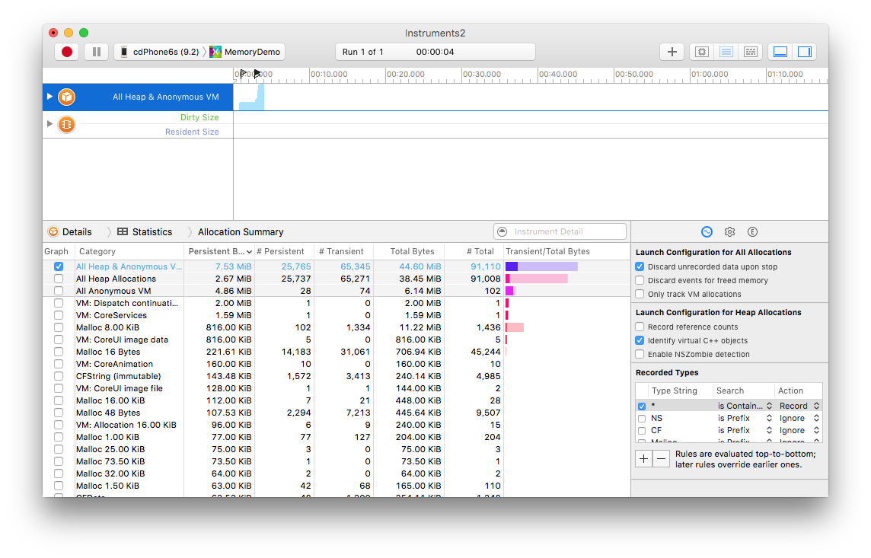Image resolution: width=871 pixels, height=558 pixels.
Task: Stop the recording with the red button
Action: (66, 51)
